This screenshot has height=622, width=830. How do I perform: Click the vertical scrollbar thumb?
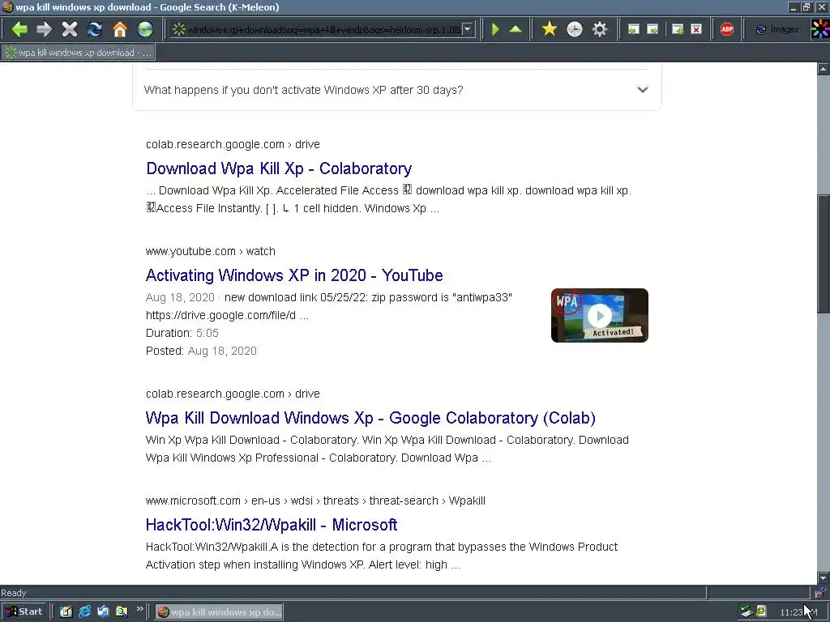coord(824,253)
